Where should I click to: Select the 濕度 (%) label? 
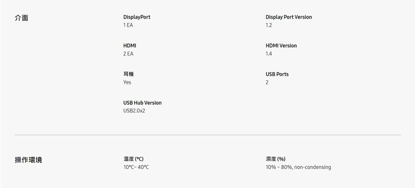tap(275, 159)
